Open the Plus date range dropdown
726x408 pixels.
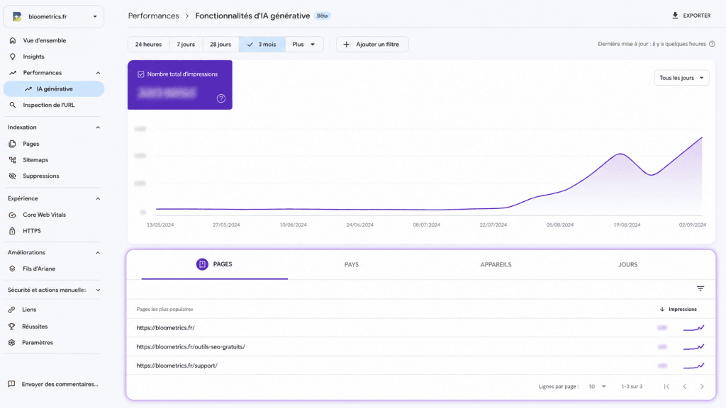coord(304,45)
